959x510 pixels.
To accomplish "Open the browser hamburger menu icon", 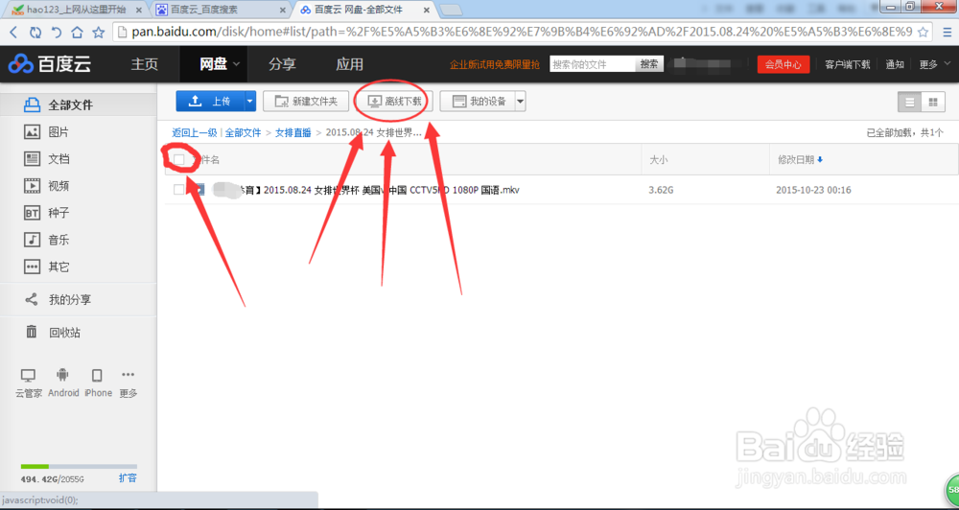I will click(x=947, y=33).
